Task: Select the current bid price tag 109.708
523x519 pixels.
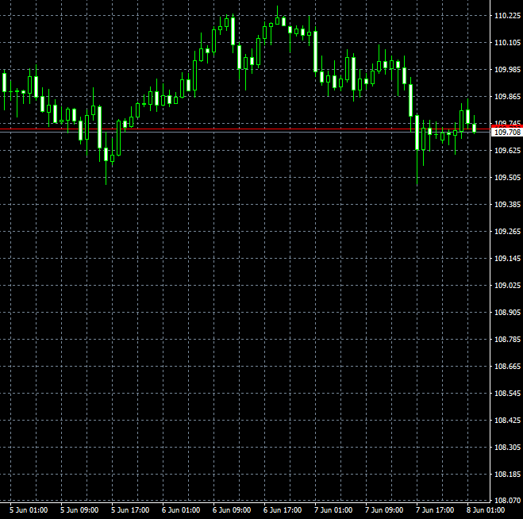Action: (507, 133)
